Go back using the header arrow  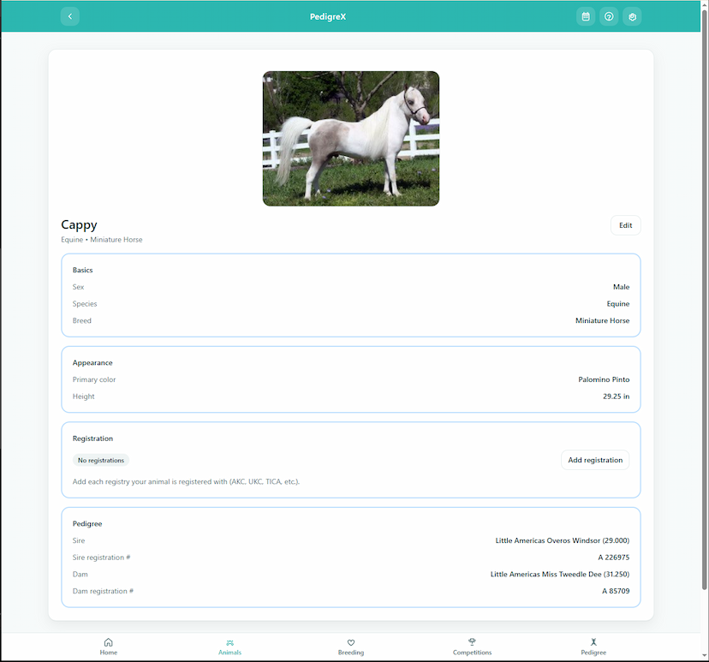70,16
